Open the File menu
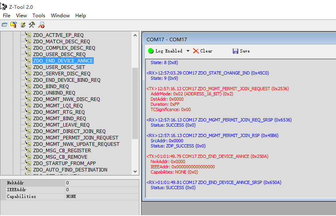Image resolution: width=336 pixels, height=216 pixels. tap(6, 16)
